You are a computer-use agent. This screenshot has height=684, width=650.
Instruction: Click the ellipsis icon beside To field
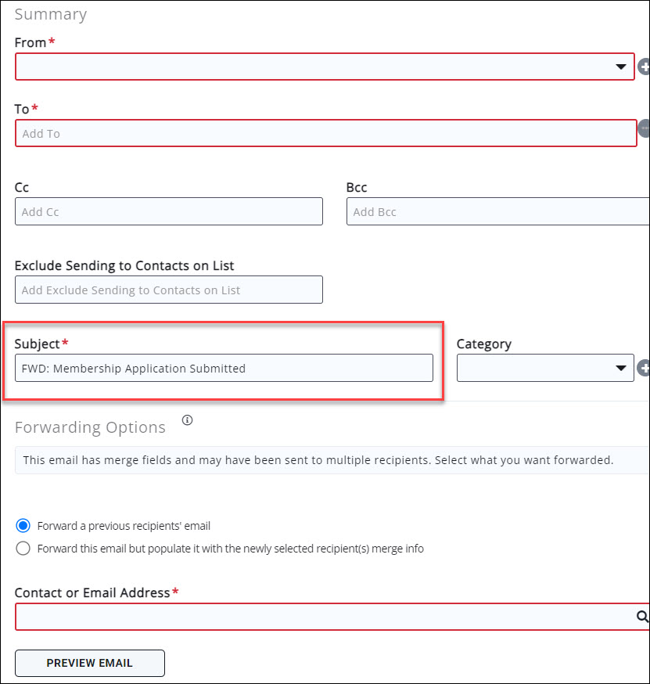point(645,129)
